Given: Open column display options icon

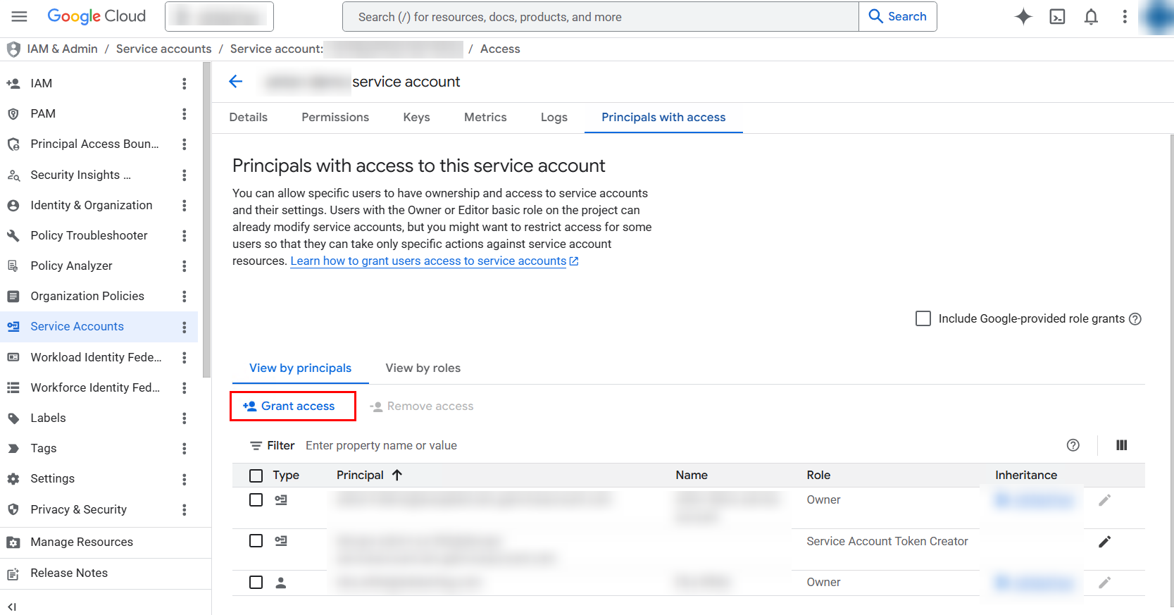Looking at the screenshot, I should tap(1122, 445).
